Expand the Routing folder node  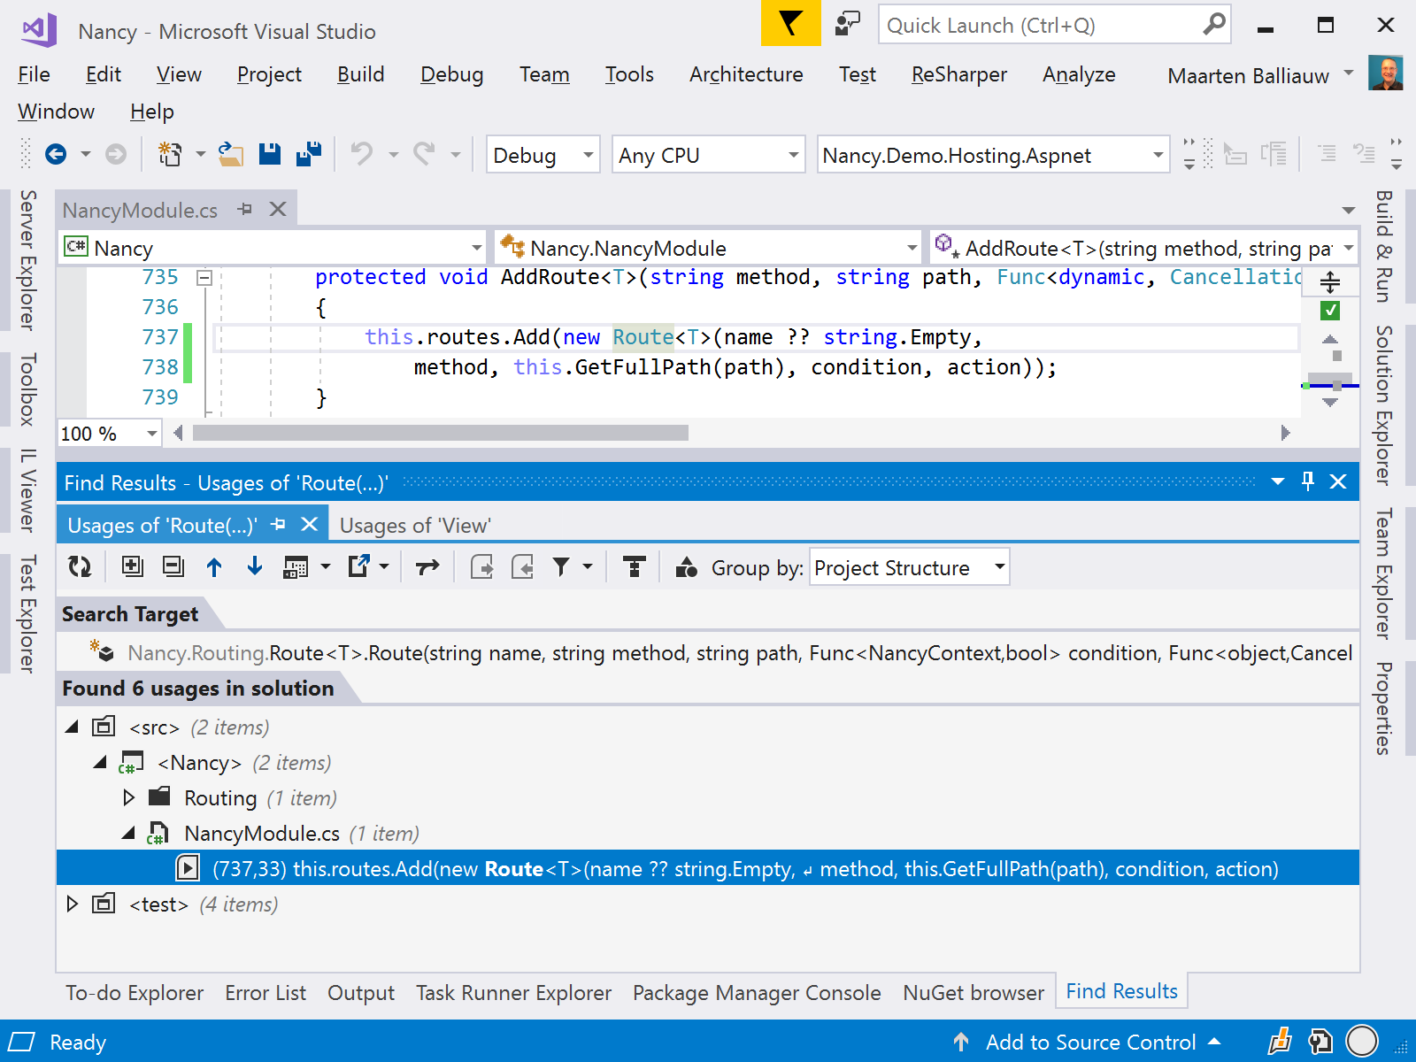(x=129, y=797)
